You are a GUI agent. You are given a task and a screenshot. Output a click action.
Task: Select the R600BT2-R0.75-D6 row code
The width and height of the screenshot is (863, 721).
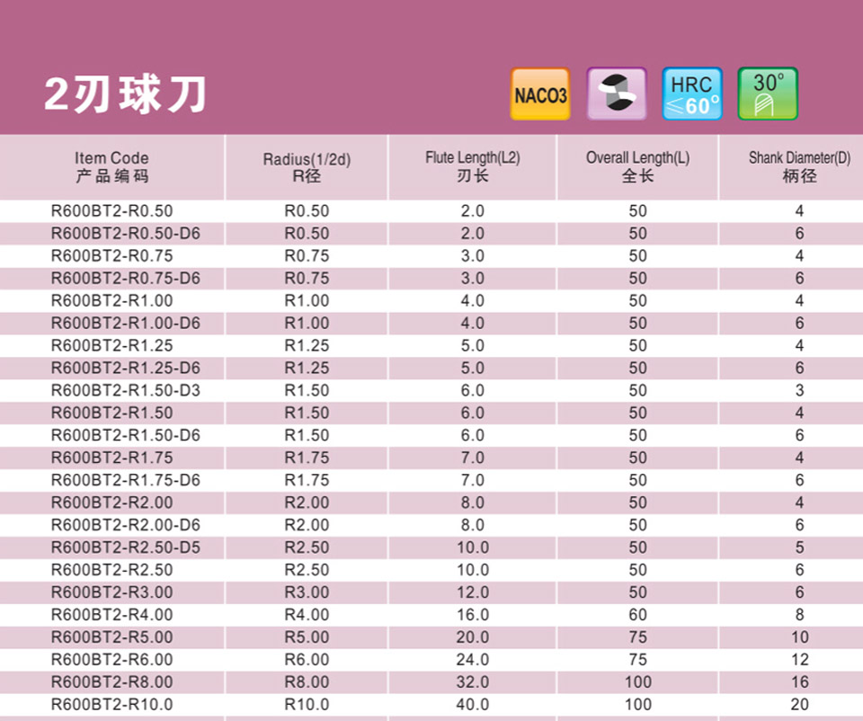(126, 279)
